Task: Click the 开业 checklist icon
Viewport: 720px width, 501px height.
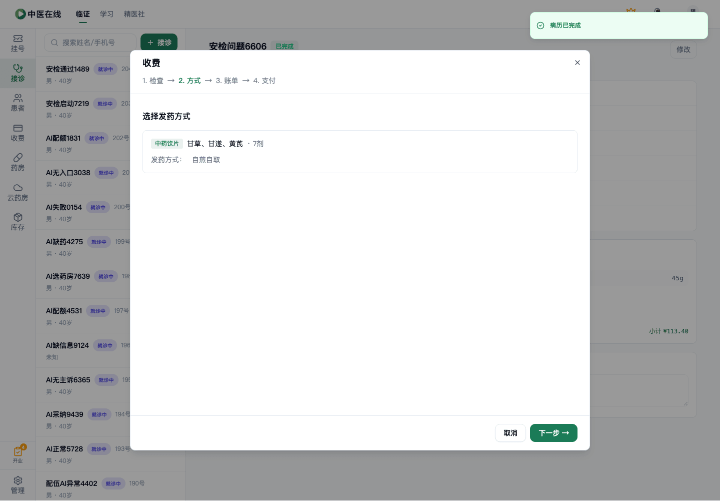Action: 18,454
